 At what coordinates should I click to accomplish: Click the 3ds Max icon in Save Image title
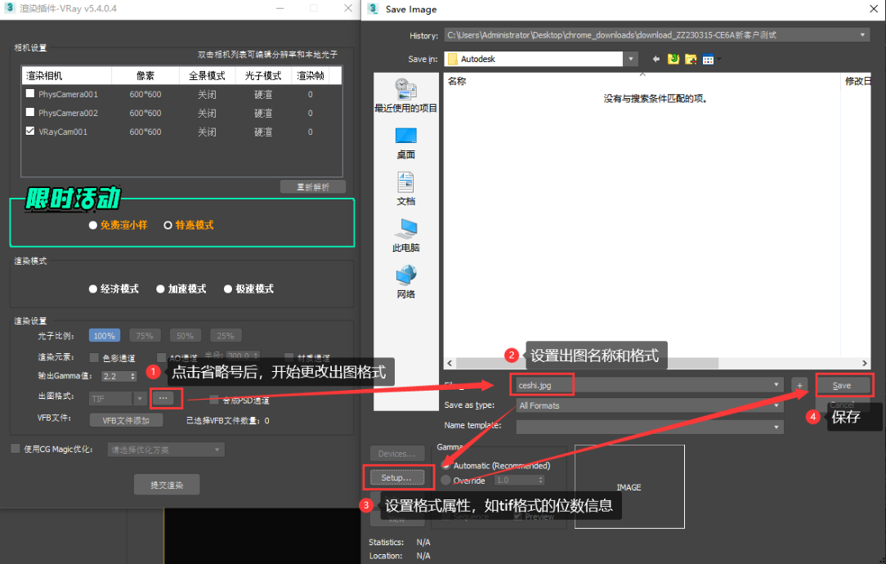pos(374,8)
